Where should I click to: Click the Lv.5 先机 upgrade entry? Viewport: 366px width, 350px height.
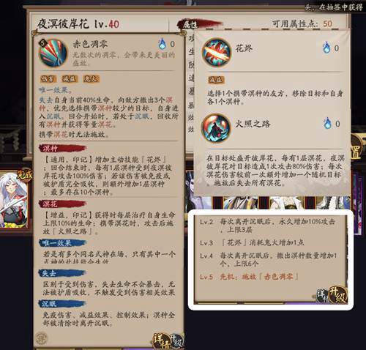pyautogui.click(x=249, y=277)
